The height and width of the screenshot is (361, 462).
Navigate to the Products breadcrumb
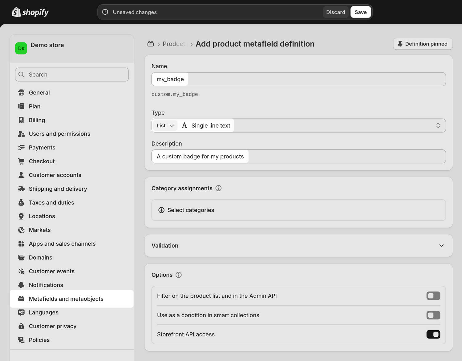coord(174,44)
